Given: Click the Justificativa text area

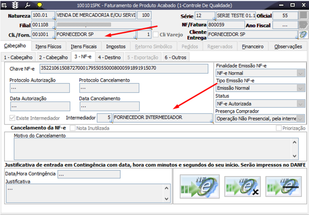Looking at the screenshot, I should [x=85, y=193].
